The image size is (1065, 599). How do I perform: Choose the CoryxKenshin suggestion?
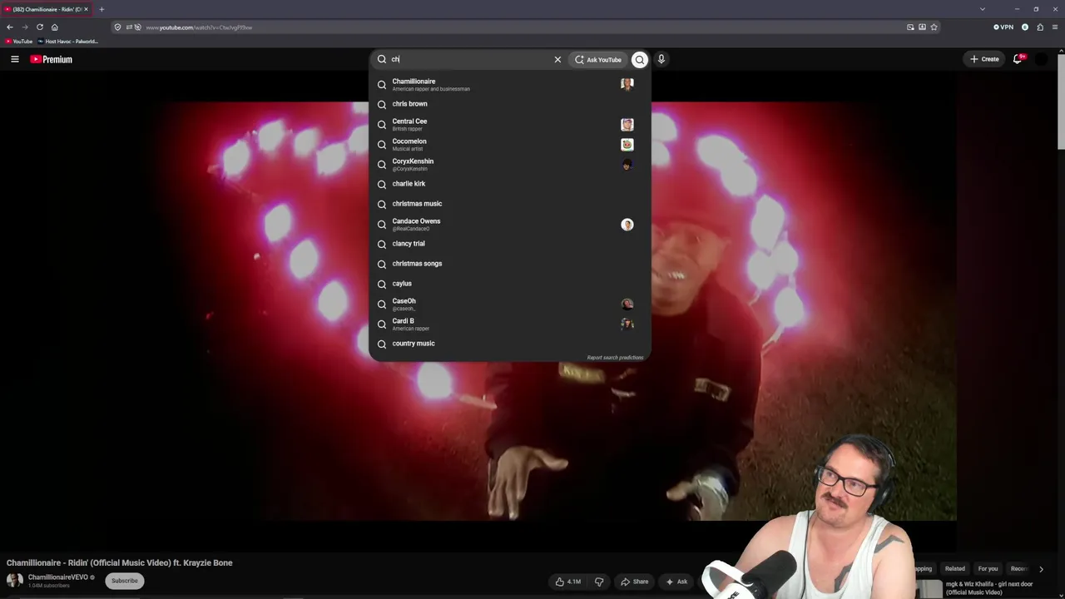point(509,164)
